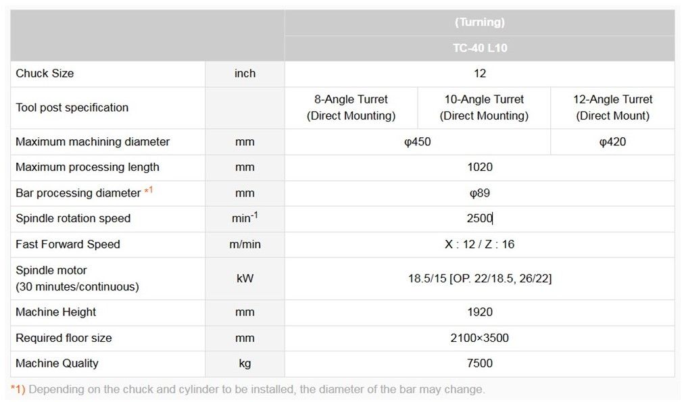Select the φ89 bar diameter value
Viewport: 684px width, 402px height.
[479, 193]
